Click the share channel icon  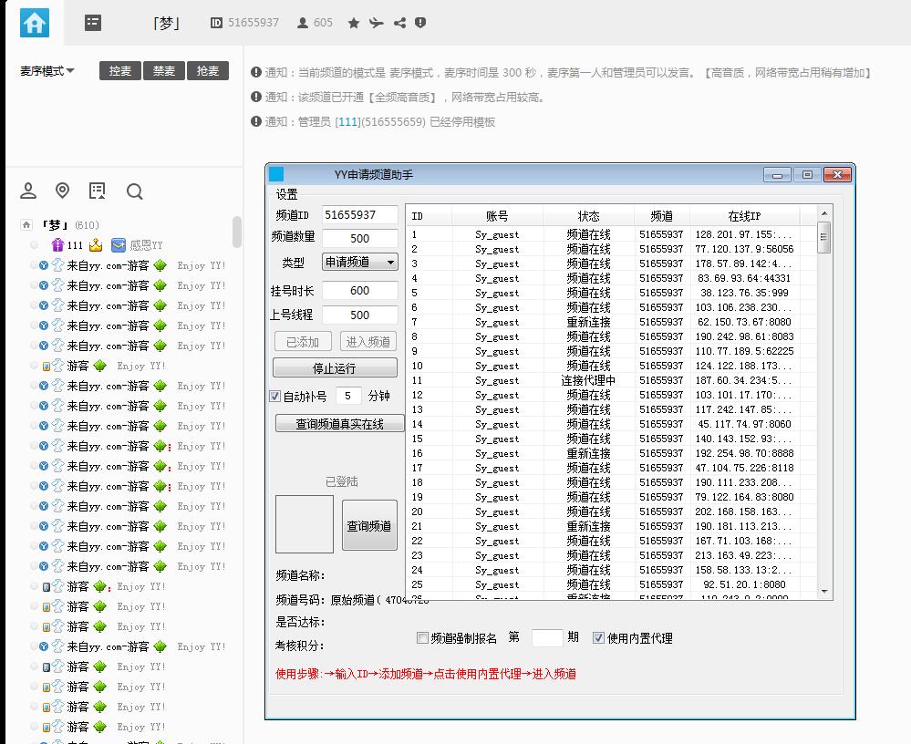coord(399,23)
